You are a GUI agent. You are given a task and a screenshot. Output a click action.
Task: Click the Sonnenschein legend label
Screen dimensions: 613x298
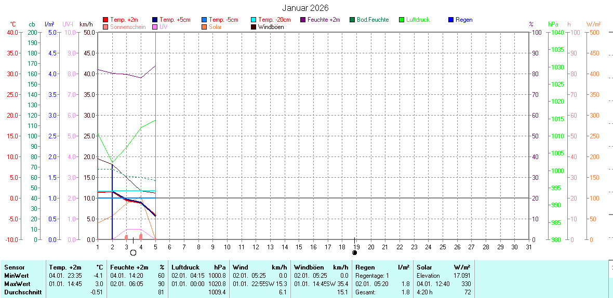tap(127, 27)
